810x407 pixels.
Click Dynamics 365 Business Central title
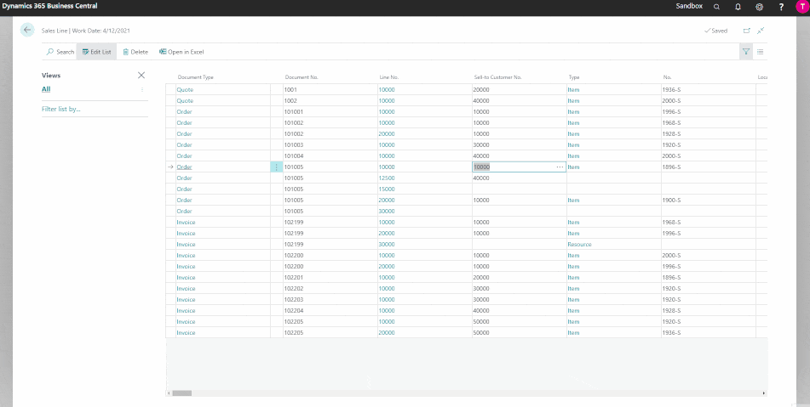pyautogui.click(x=49, y=6)
